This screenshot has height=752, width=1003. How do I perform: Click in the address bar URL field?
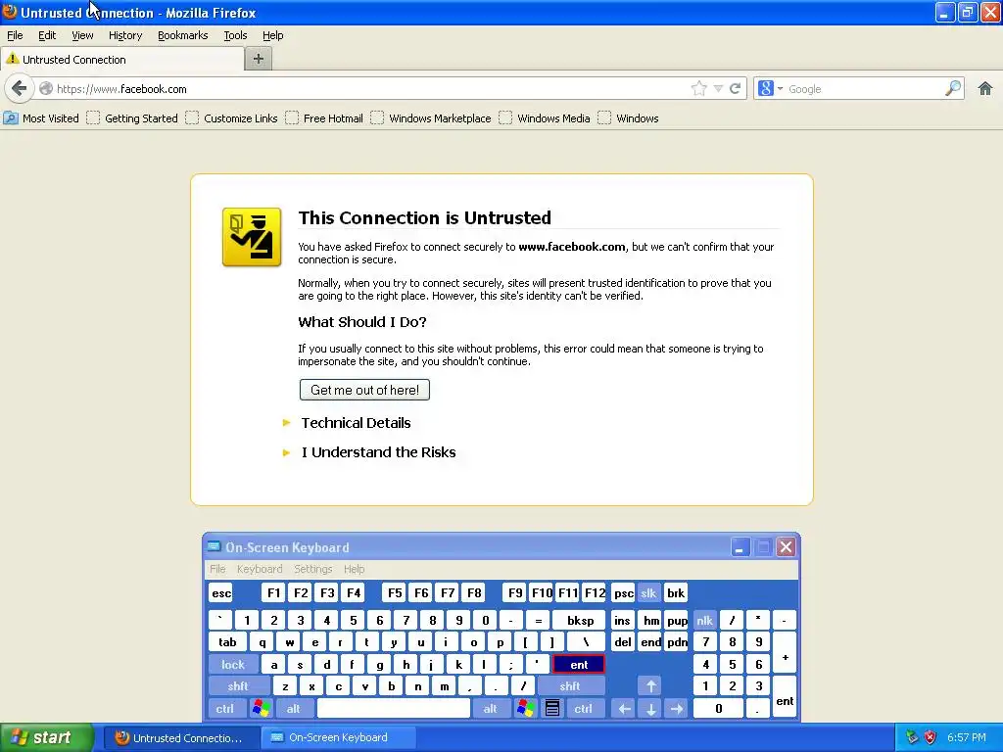(371, 89)
